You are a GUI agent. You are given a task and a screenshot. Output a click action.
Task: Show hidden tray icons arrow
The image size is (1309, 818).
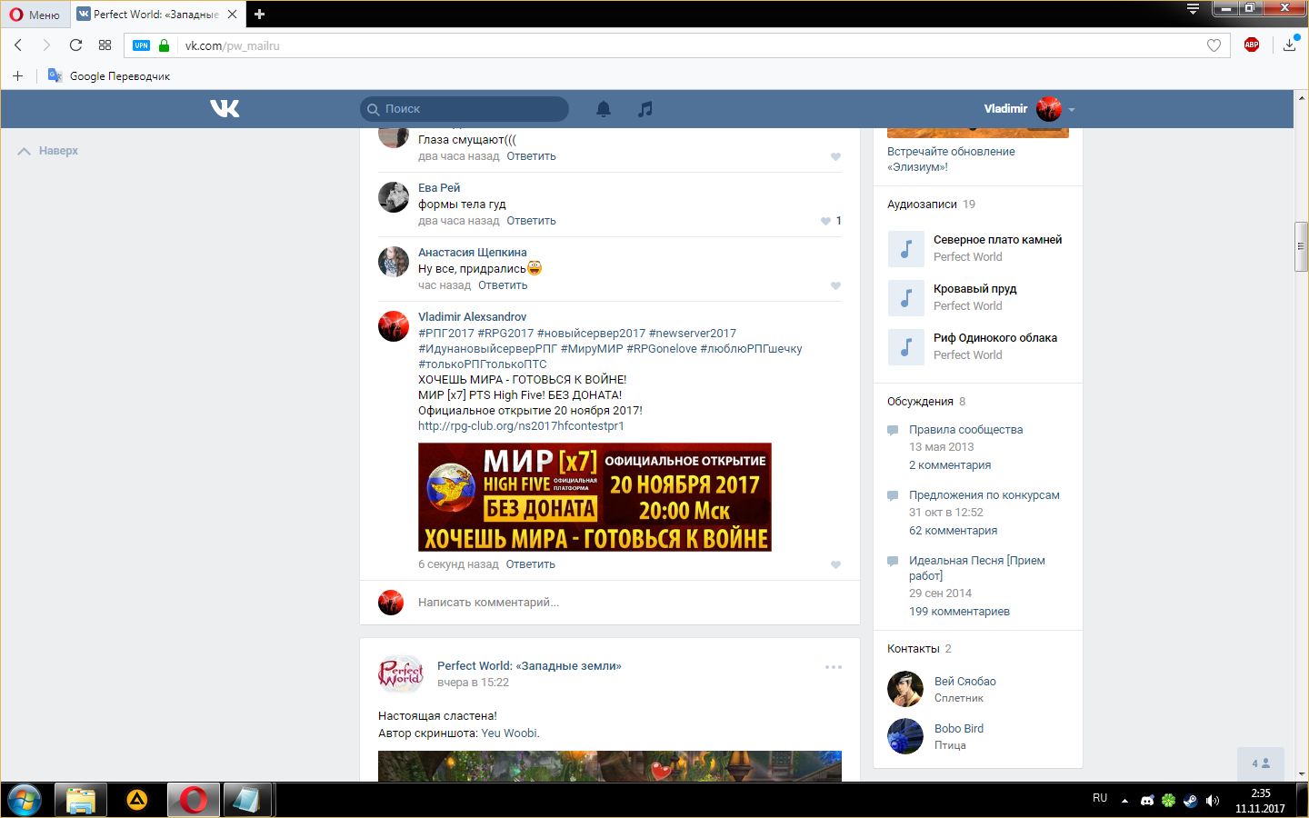[x=1124, y=801]
